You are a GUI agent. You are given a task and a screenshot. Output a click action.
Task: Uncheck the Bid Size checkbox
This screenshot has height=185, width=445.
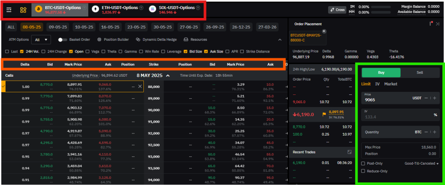click(185, 52)
